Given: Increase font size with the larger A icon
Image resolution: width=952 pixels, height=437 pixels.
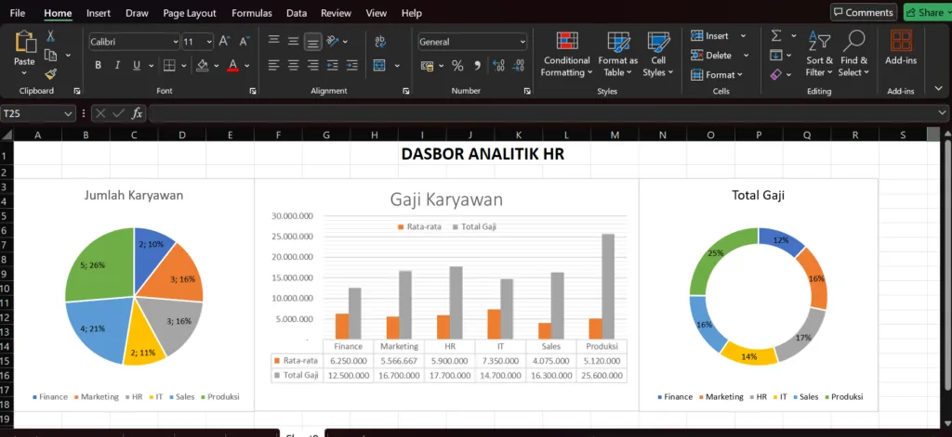Looking at the screenshot, I should click(x=224, y=41).
